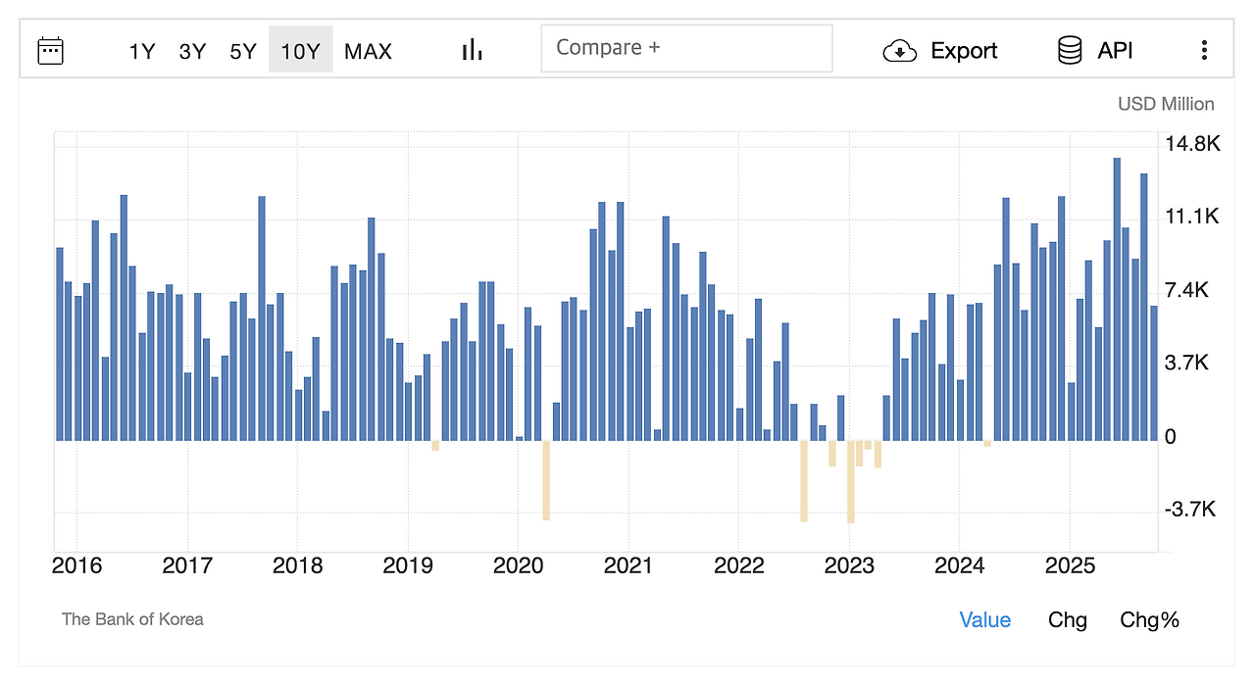Viewport: 1255px width, 684px height.
Task: Click the 2018 x-axis label
Action: pyautogui.click(x=297, y=565)
